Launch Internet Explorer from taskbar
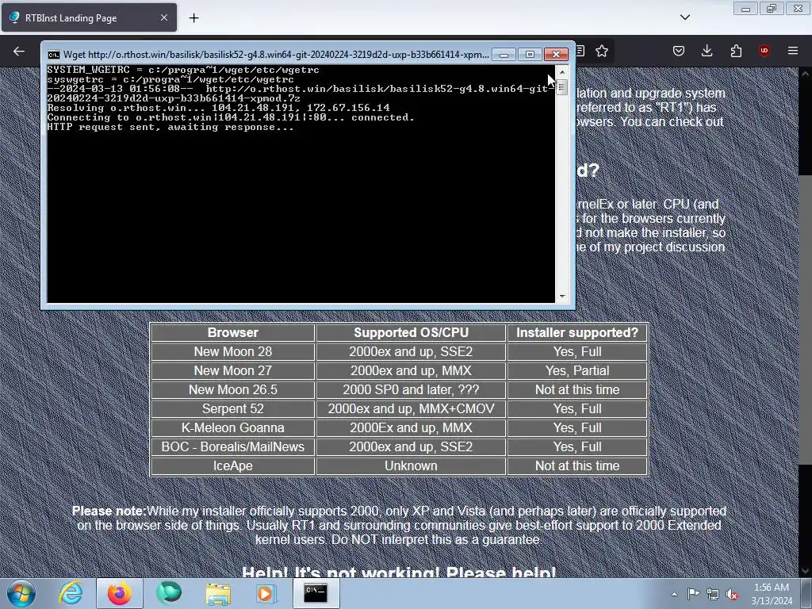The width and height of the screenshot is (812, 609). click(71, 593)
